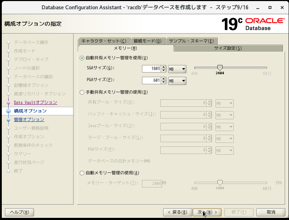Click 前提条件のチェック step label
The image size is (289, 220).
33,145
